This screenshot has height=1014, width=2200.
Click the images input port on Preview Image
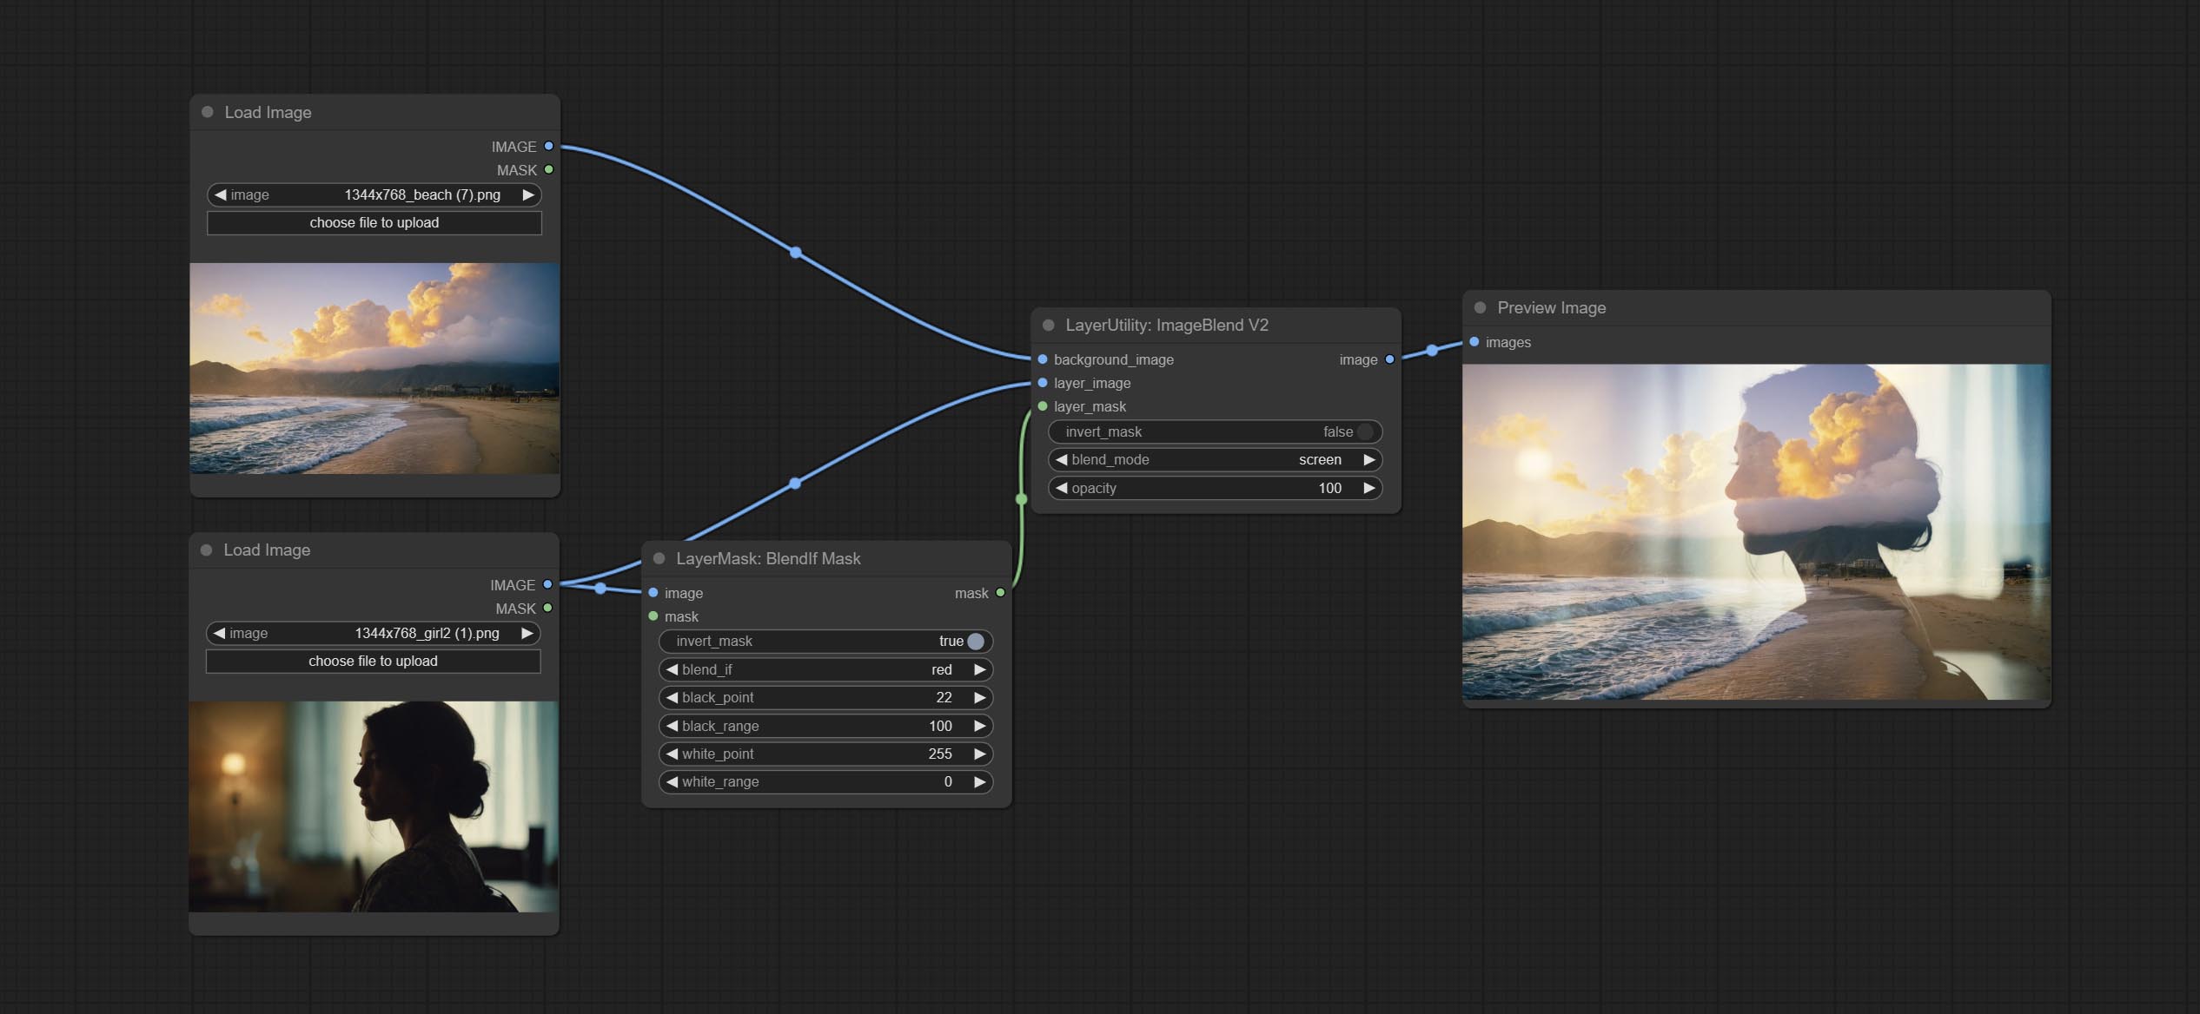pyautogui.click(x=1474, y=342)
